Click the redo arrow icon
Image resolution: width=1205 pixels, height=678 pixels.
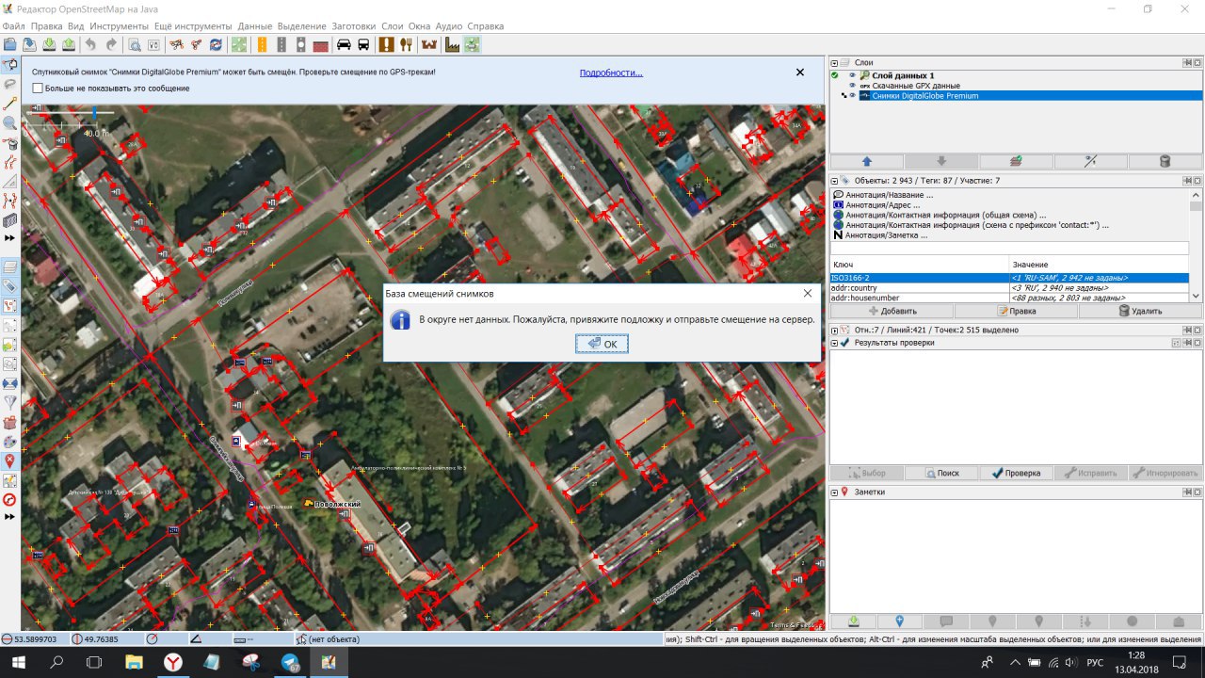point(111,44)
